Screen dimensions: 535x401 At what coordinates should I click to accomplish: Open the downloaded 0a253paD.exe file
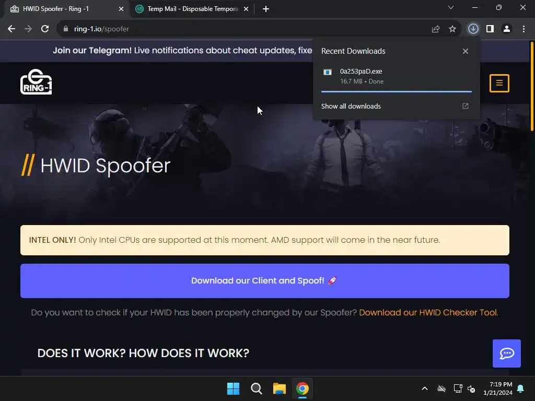(x=396, y=76)
